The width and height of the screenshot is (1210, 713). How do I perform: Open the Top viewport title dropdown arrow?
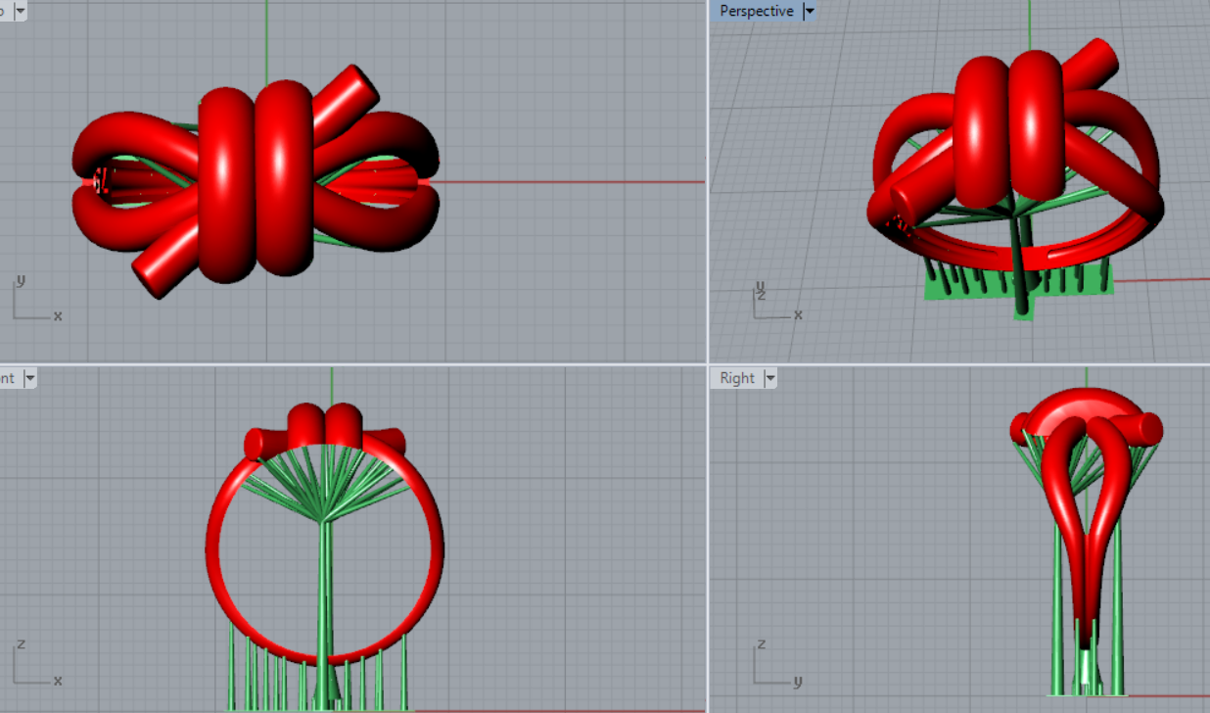(x=21, y=11)
